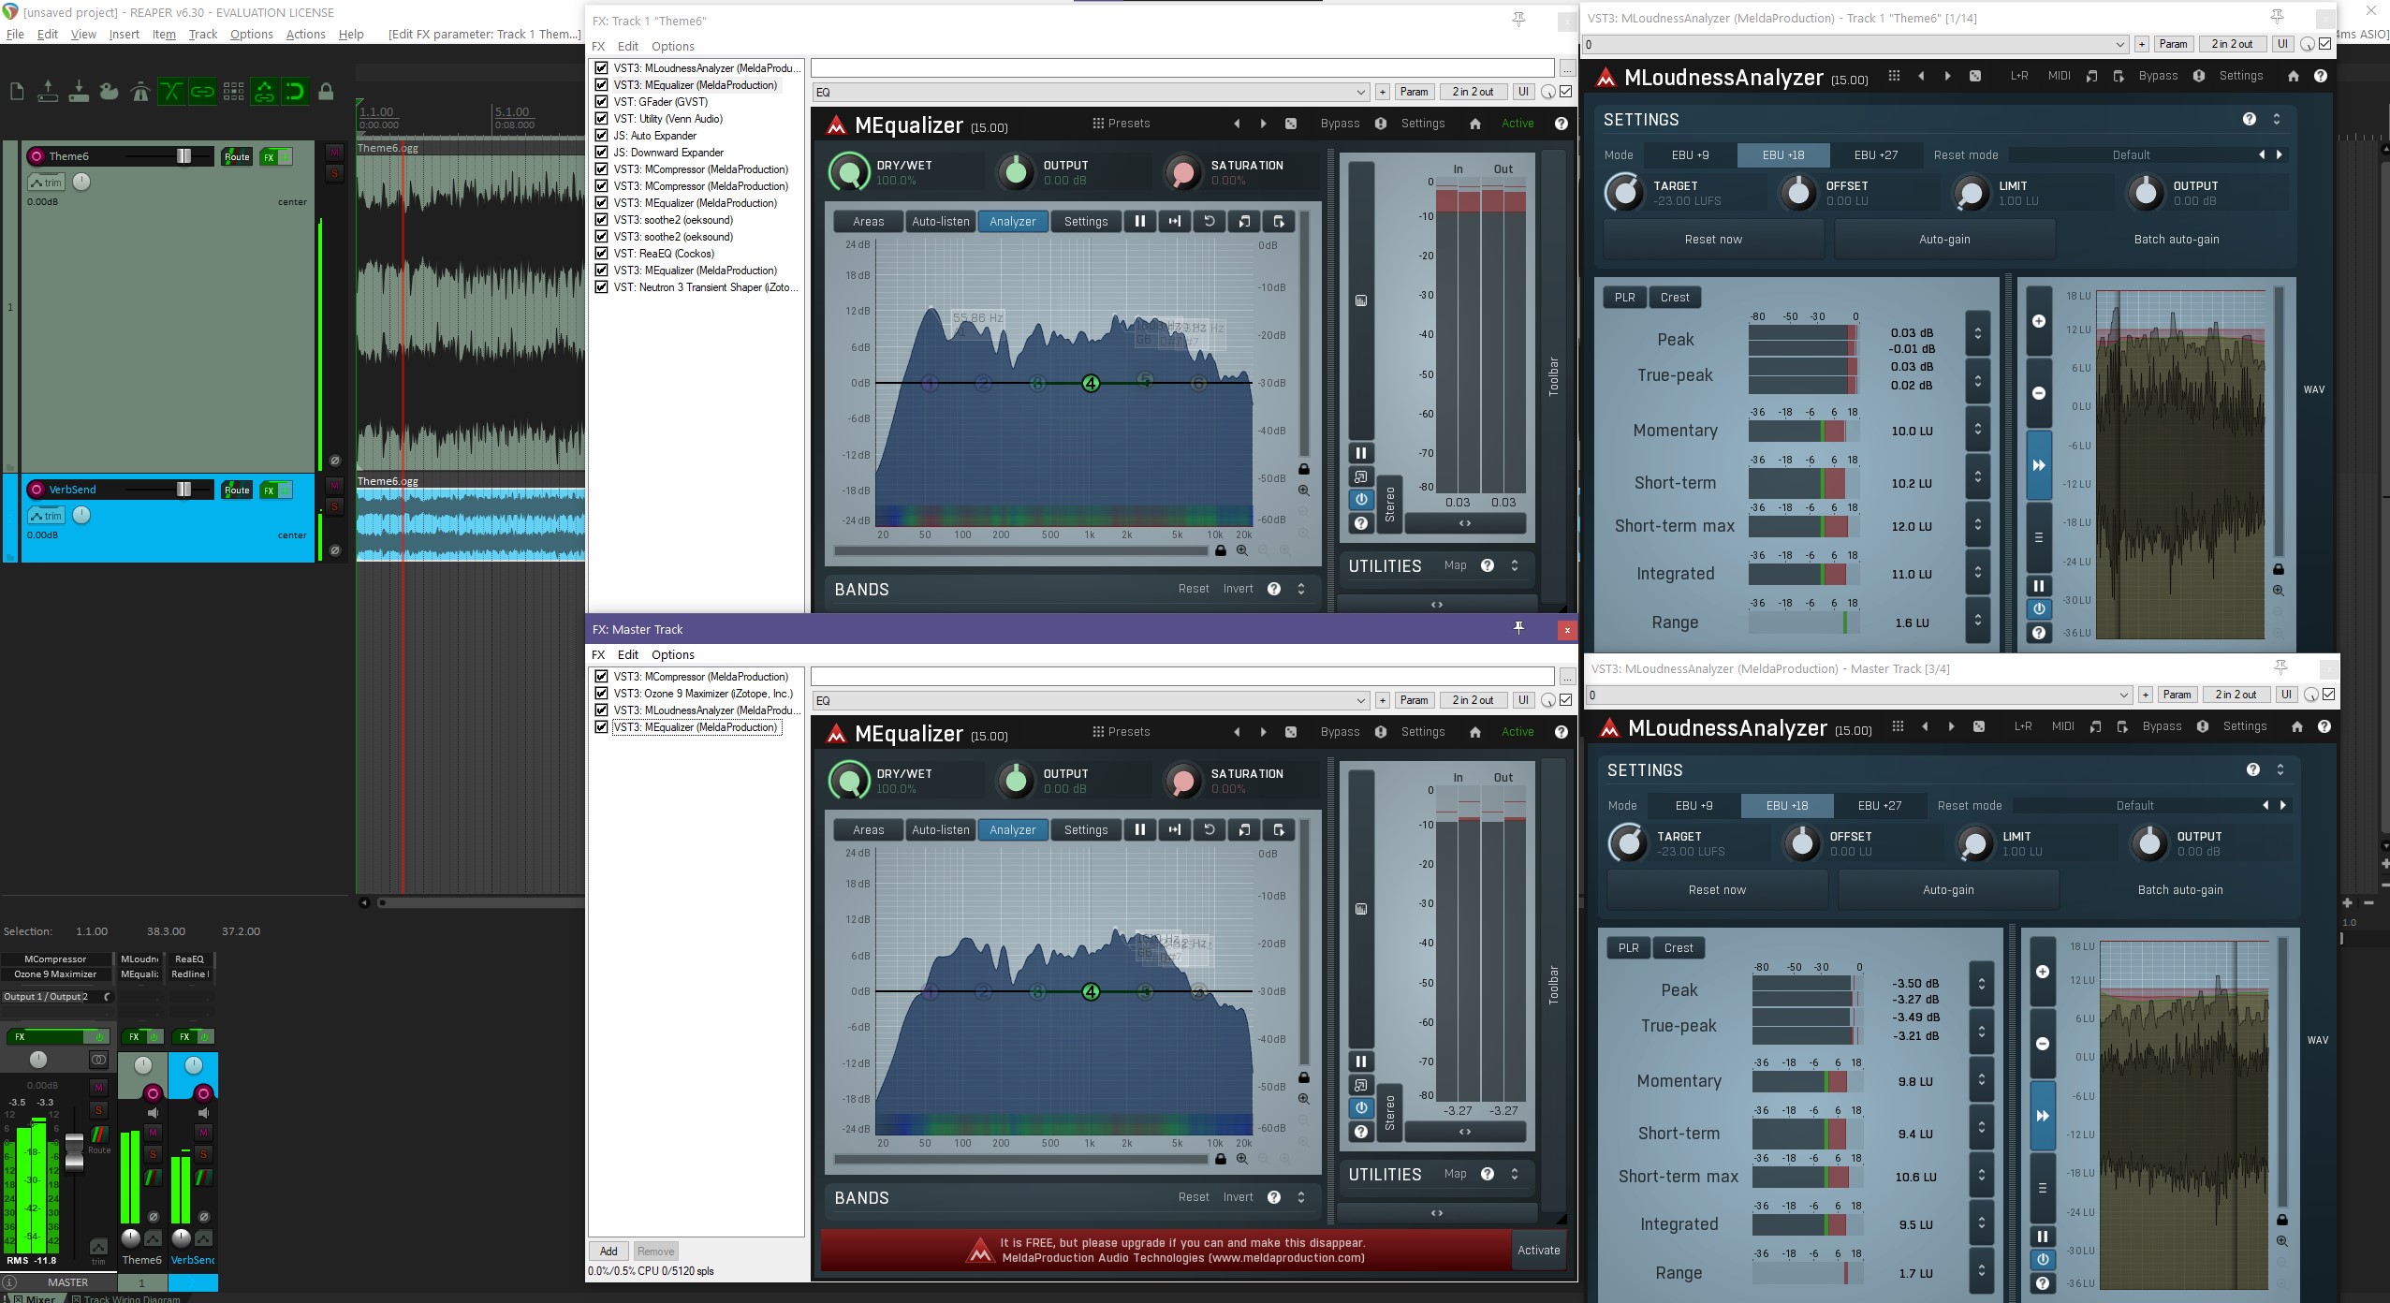Click Reset now in Track 1 MLoudnessAnalyzer
2390x1303 pixels.
(1713, 240)
